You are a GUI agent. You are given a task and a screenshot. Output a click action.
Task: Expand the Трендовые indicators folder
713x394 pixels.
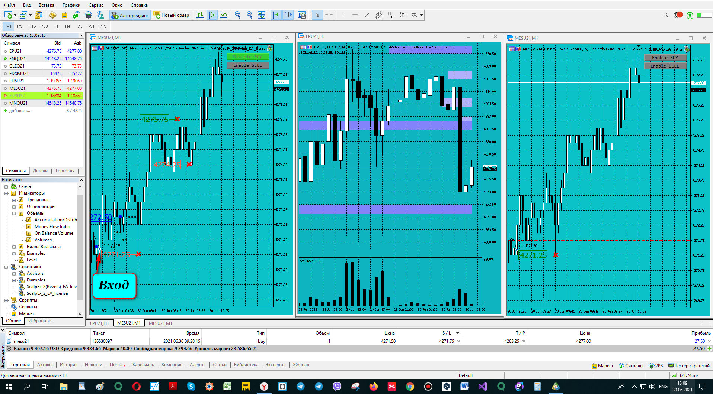click(x=14, y=200)
